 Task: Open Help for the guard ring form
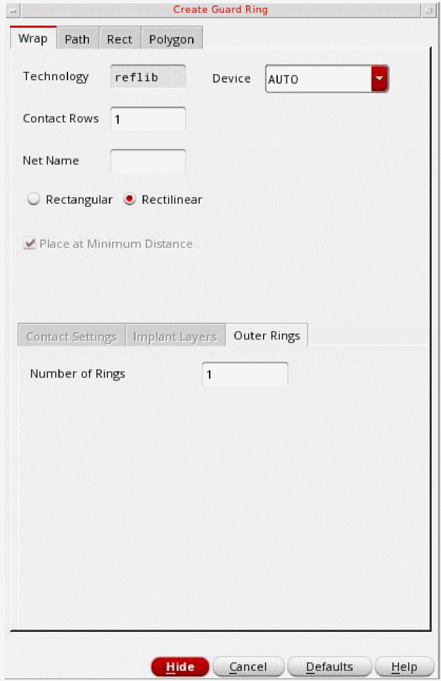[404, 667]
